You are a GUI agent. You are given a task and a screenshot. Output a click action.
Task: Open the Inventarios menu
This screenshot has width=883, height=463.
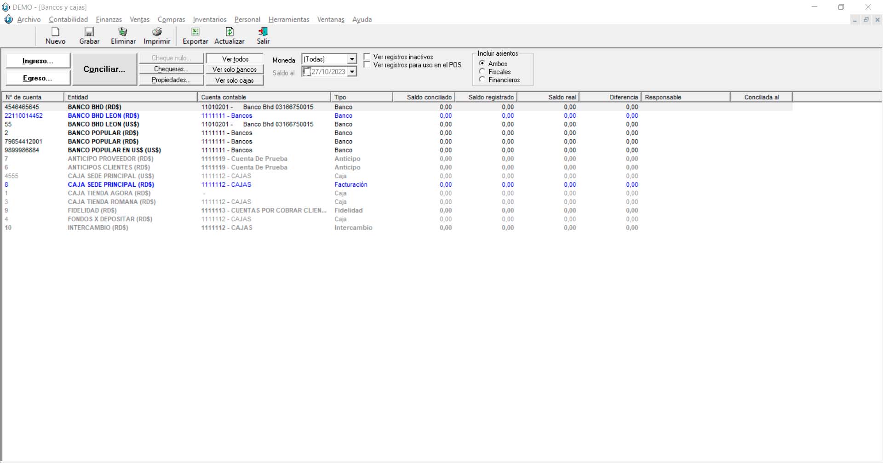coord(209,19)
